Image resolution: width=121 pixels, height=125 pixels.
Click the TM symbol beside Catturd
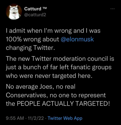click(44, 8)
